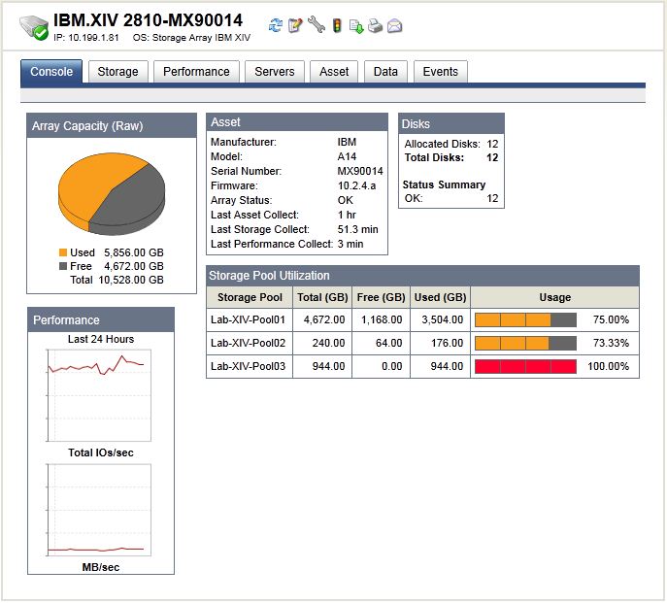Click the 3,504.00 used value
Image resolution: width=667 pixels, height=603 pixels.
(443, 319)
